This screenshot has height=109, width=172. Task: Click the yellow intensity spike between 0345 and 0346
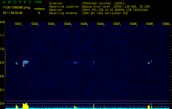[94, 106]
